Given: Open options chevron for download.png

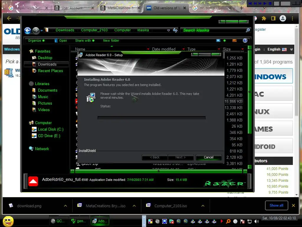Looking at the screenshot, I should 65,206.
